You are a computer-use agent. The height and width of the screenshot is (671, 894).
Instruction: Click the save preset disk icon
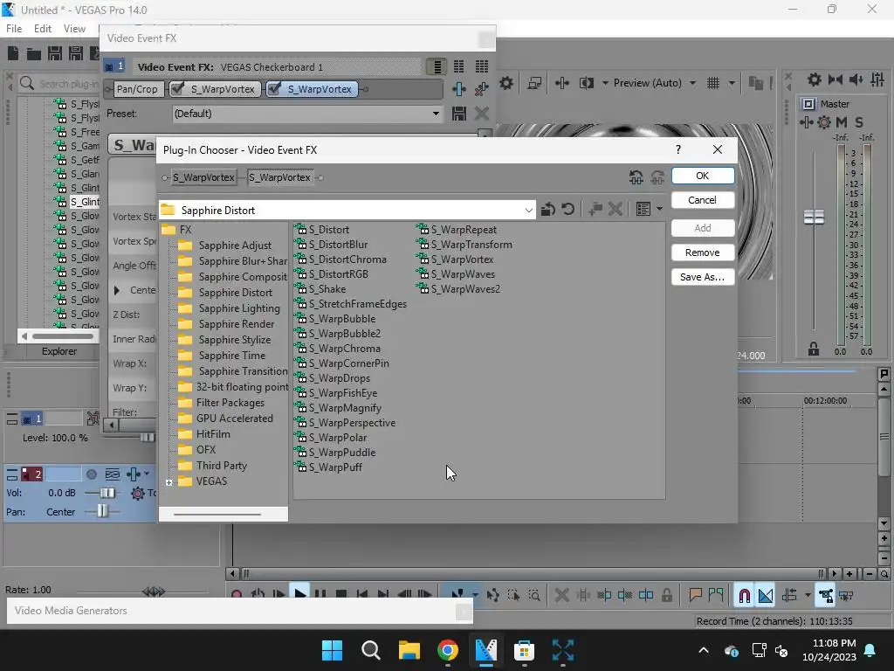tap(459, 114)
